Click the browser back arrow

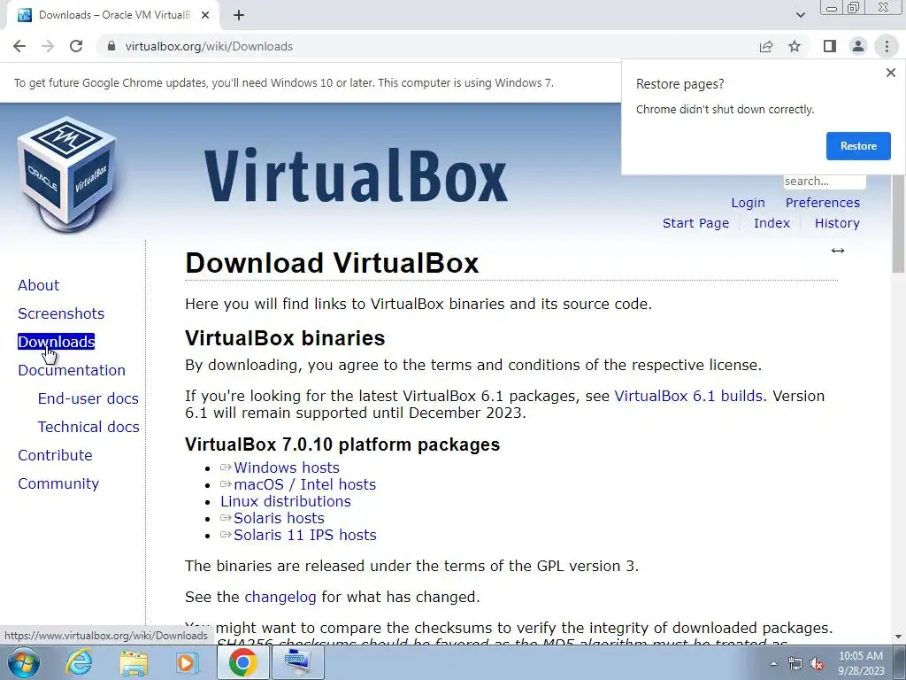19,46
